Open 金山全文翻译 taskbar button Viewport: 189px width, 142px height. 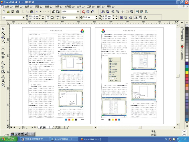[x=60, y=139]
